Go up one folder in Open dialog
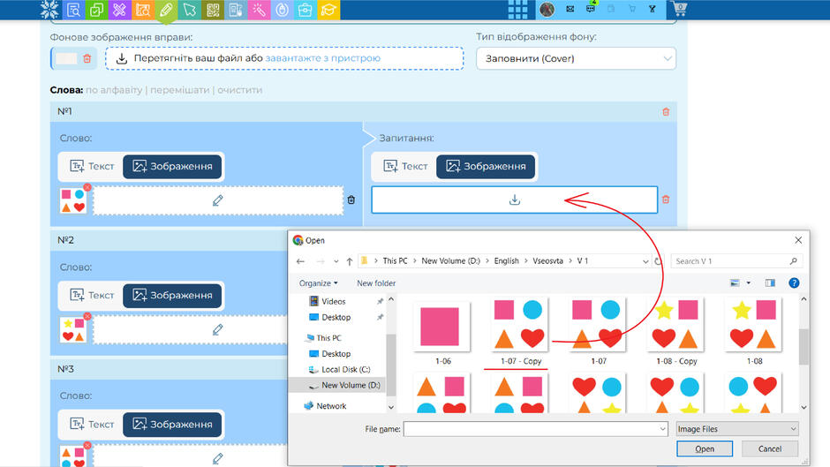 350,261
